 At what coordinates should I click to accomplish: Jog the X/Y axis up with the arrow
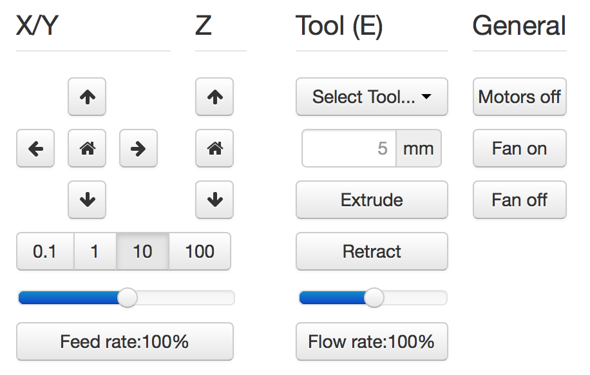87,97
